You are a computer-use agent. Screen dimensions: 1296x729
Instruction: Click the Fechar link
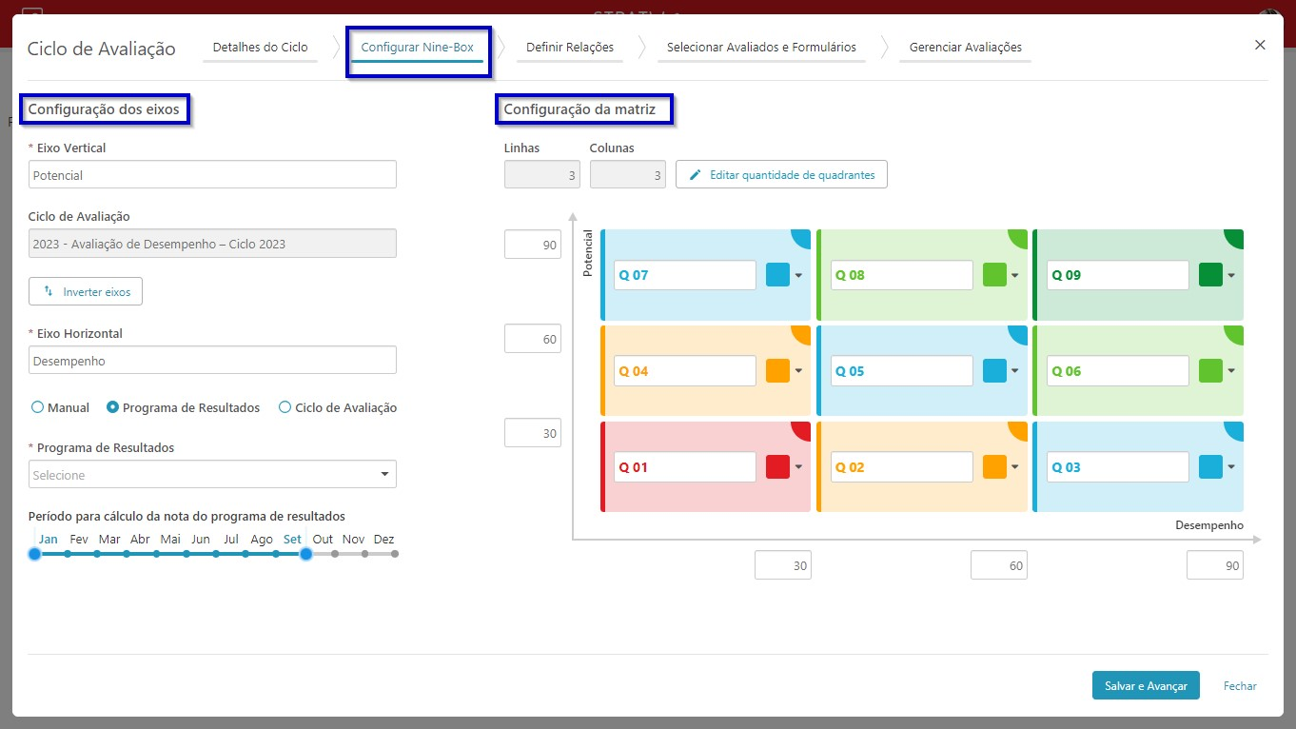[1240, 685]
